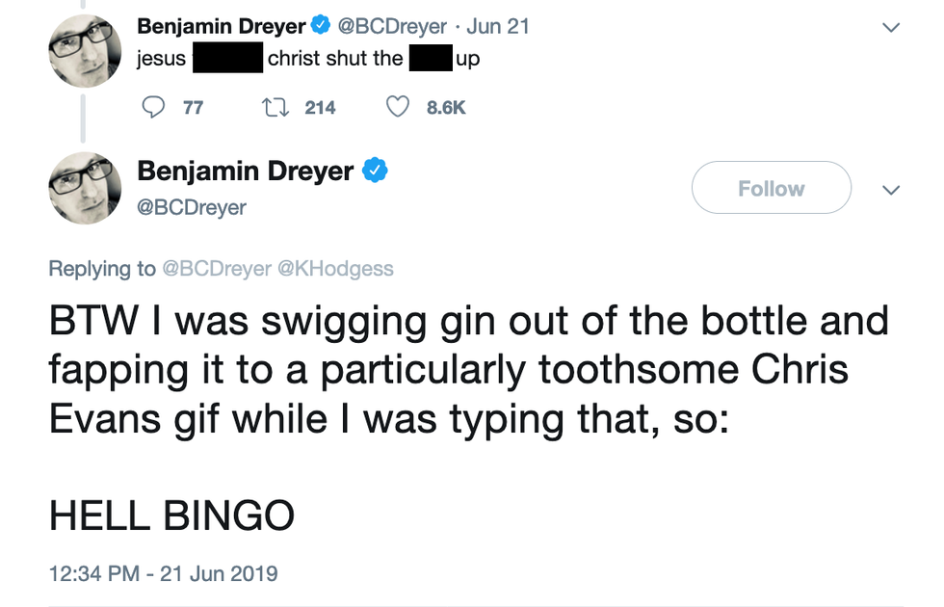Click the 8.6K likes count
The height and width of the screenshot is (607, 944).
point(445,108)
